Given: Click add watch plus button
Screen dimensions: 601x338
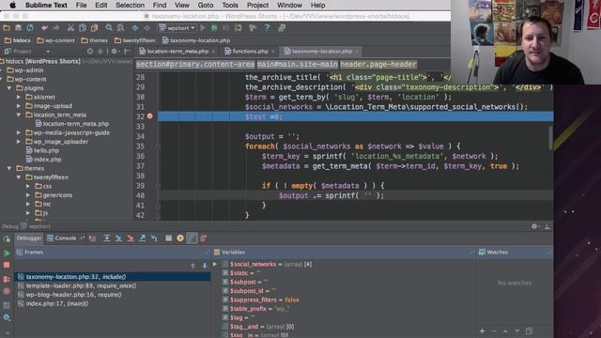Looking at the screenshot, I should (482, 330).
